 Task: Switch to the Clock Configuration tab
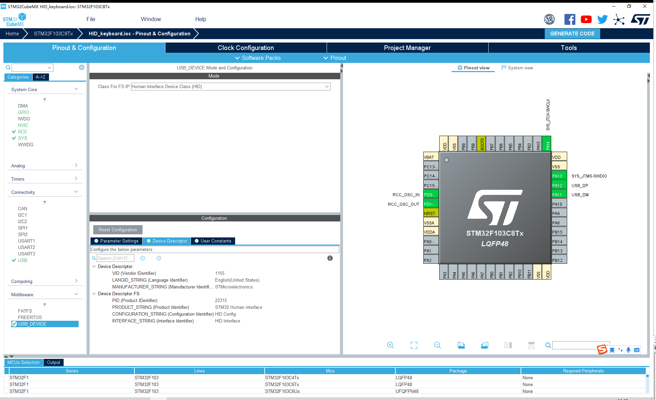[246, 47]
